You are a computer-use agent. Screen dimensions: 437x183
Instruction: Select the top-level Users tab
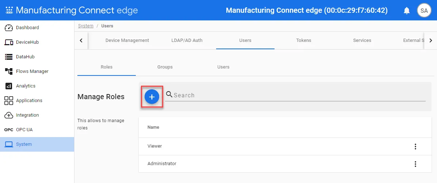pyautogui.click(x=245, y=40)
